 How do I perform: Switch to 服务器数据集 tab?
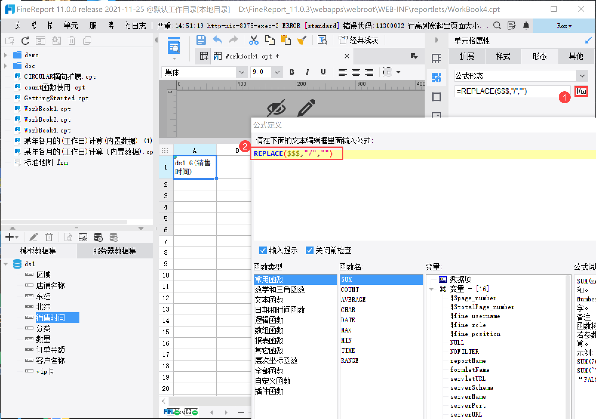(x=114, y=251)
